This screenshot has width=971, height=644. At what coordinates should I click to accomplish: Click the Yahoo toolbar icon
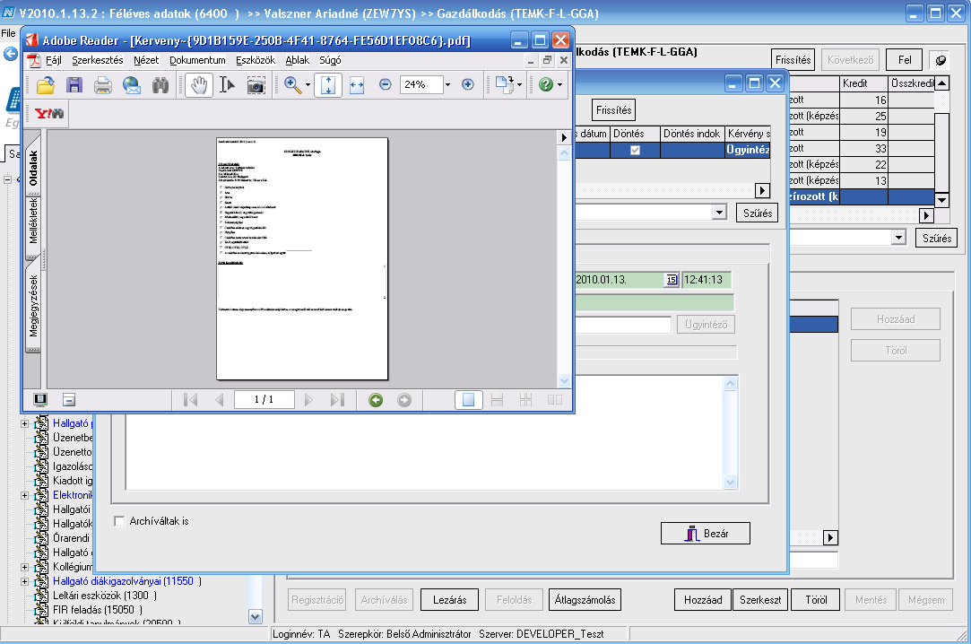49,113
